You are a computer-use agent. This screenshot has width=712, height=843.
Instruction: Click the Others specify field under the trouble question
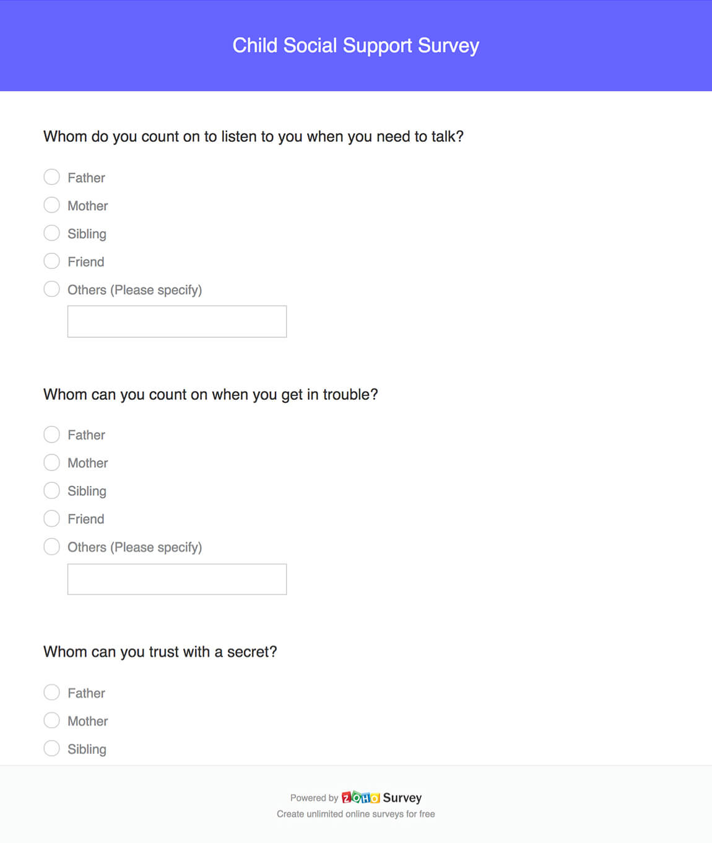click(176, 578)
